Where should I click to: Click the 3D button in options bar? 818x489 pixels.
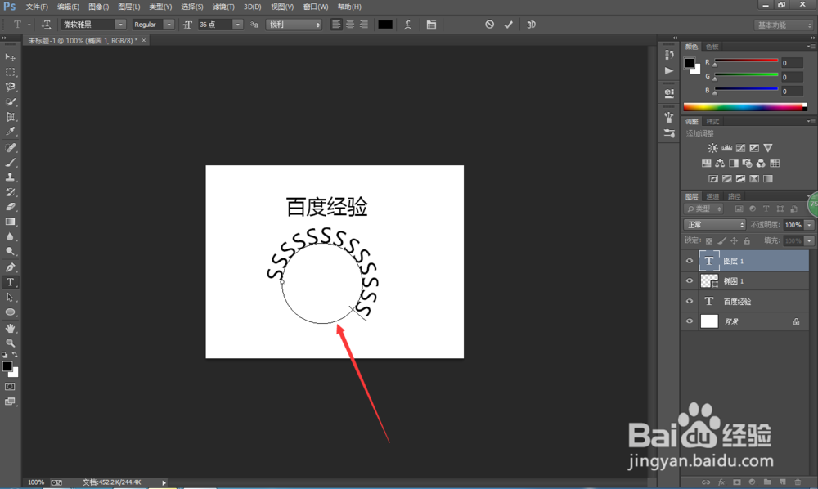[531, 25]
